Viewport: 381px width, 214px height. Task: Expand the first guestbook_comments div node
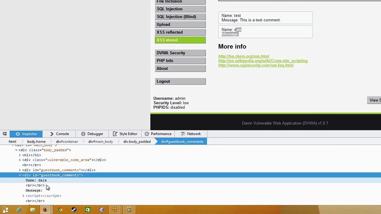point(20,170)
